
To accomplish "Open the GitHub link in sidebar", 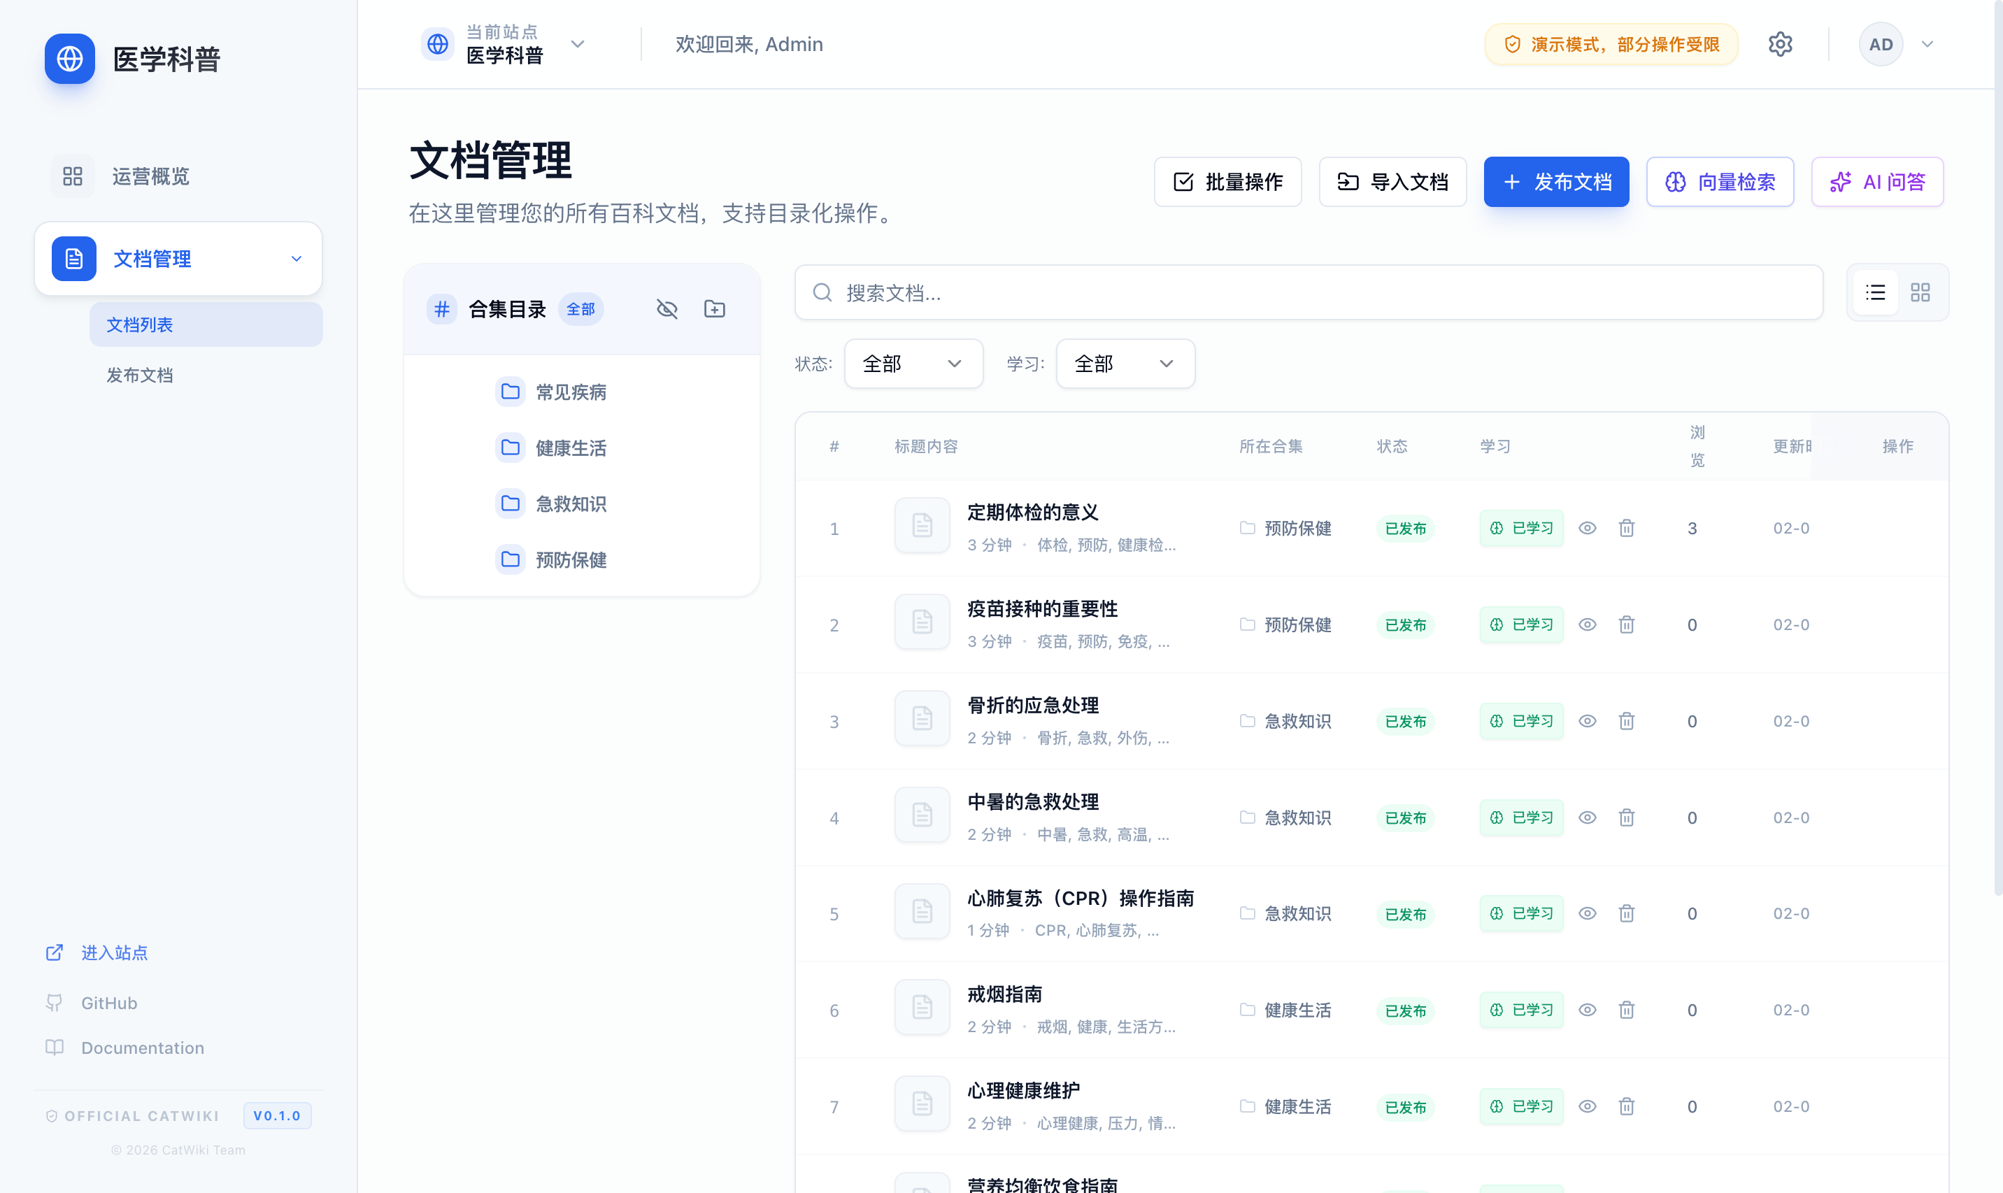I will coord(91,1003).
